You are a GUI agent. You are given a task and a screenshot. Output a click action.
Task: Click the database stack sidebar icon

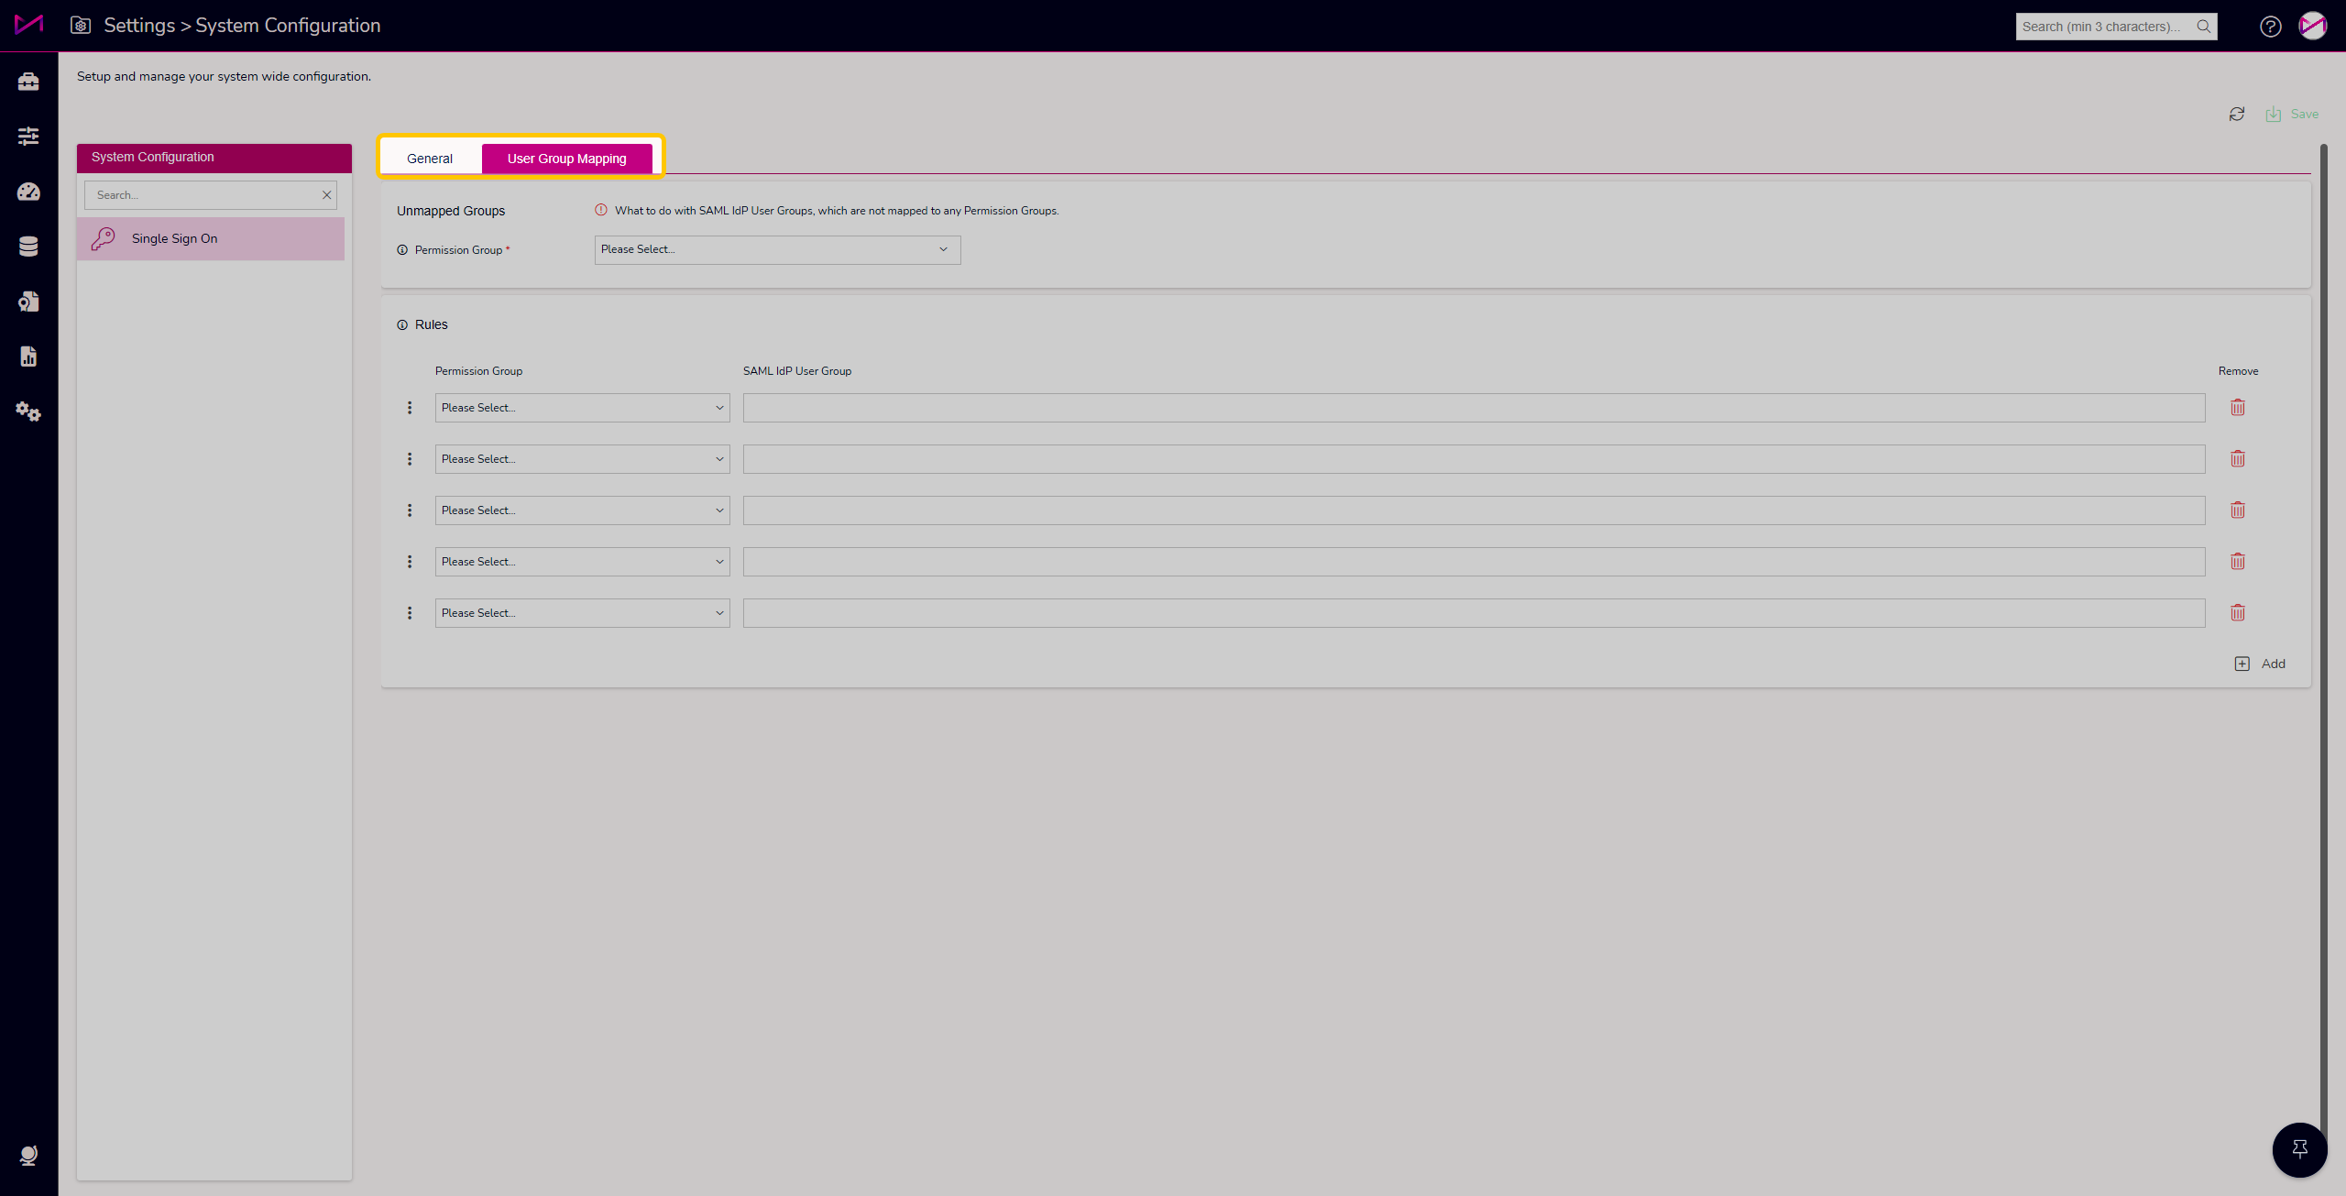coord(28,247)
